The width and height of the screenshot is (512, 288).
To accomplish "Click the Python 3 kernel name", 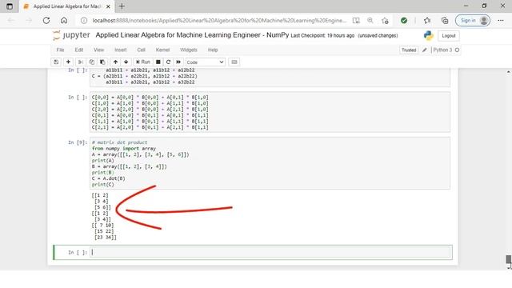I will tap(442, 50).
